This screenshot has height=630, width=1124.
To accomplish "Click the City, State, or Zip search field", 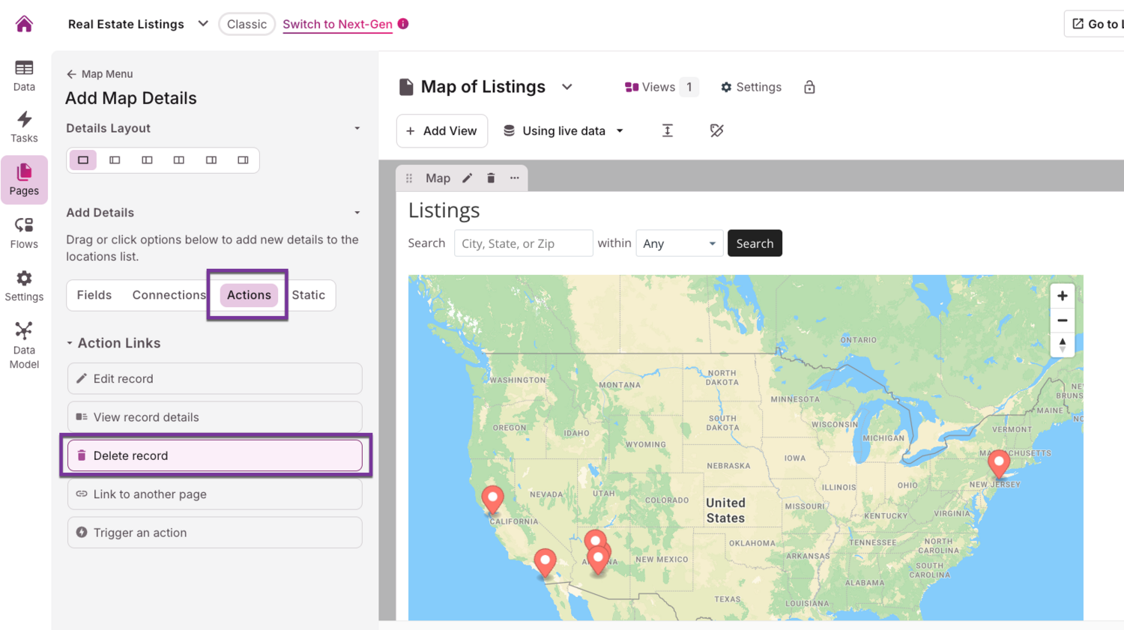I will (x=523, y=243).
